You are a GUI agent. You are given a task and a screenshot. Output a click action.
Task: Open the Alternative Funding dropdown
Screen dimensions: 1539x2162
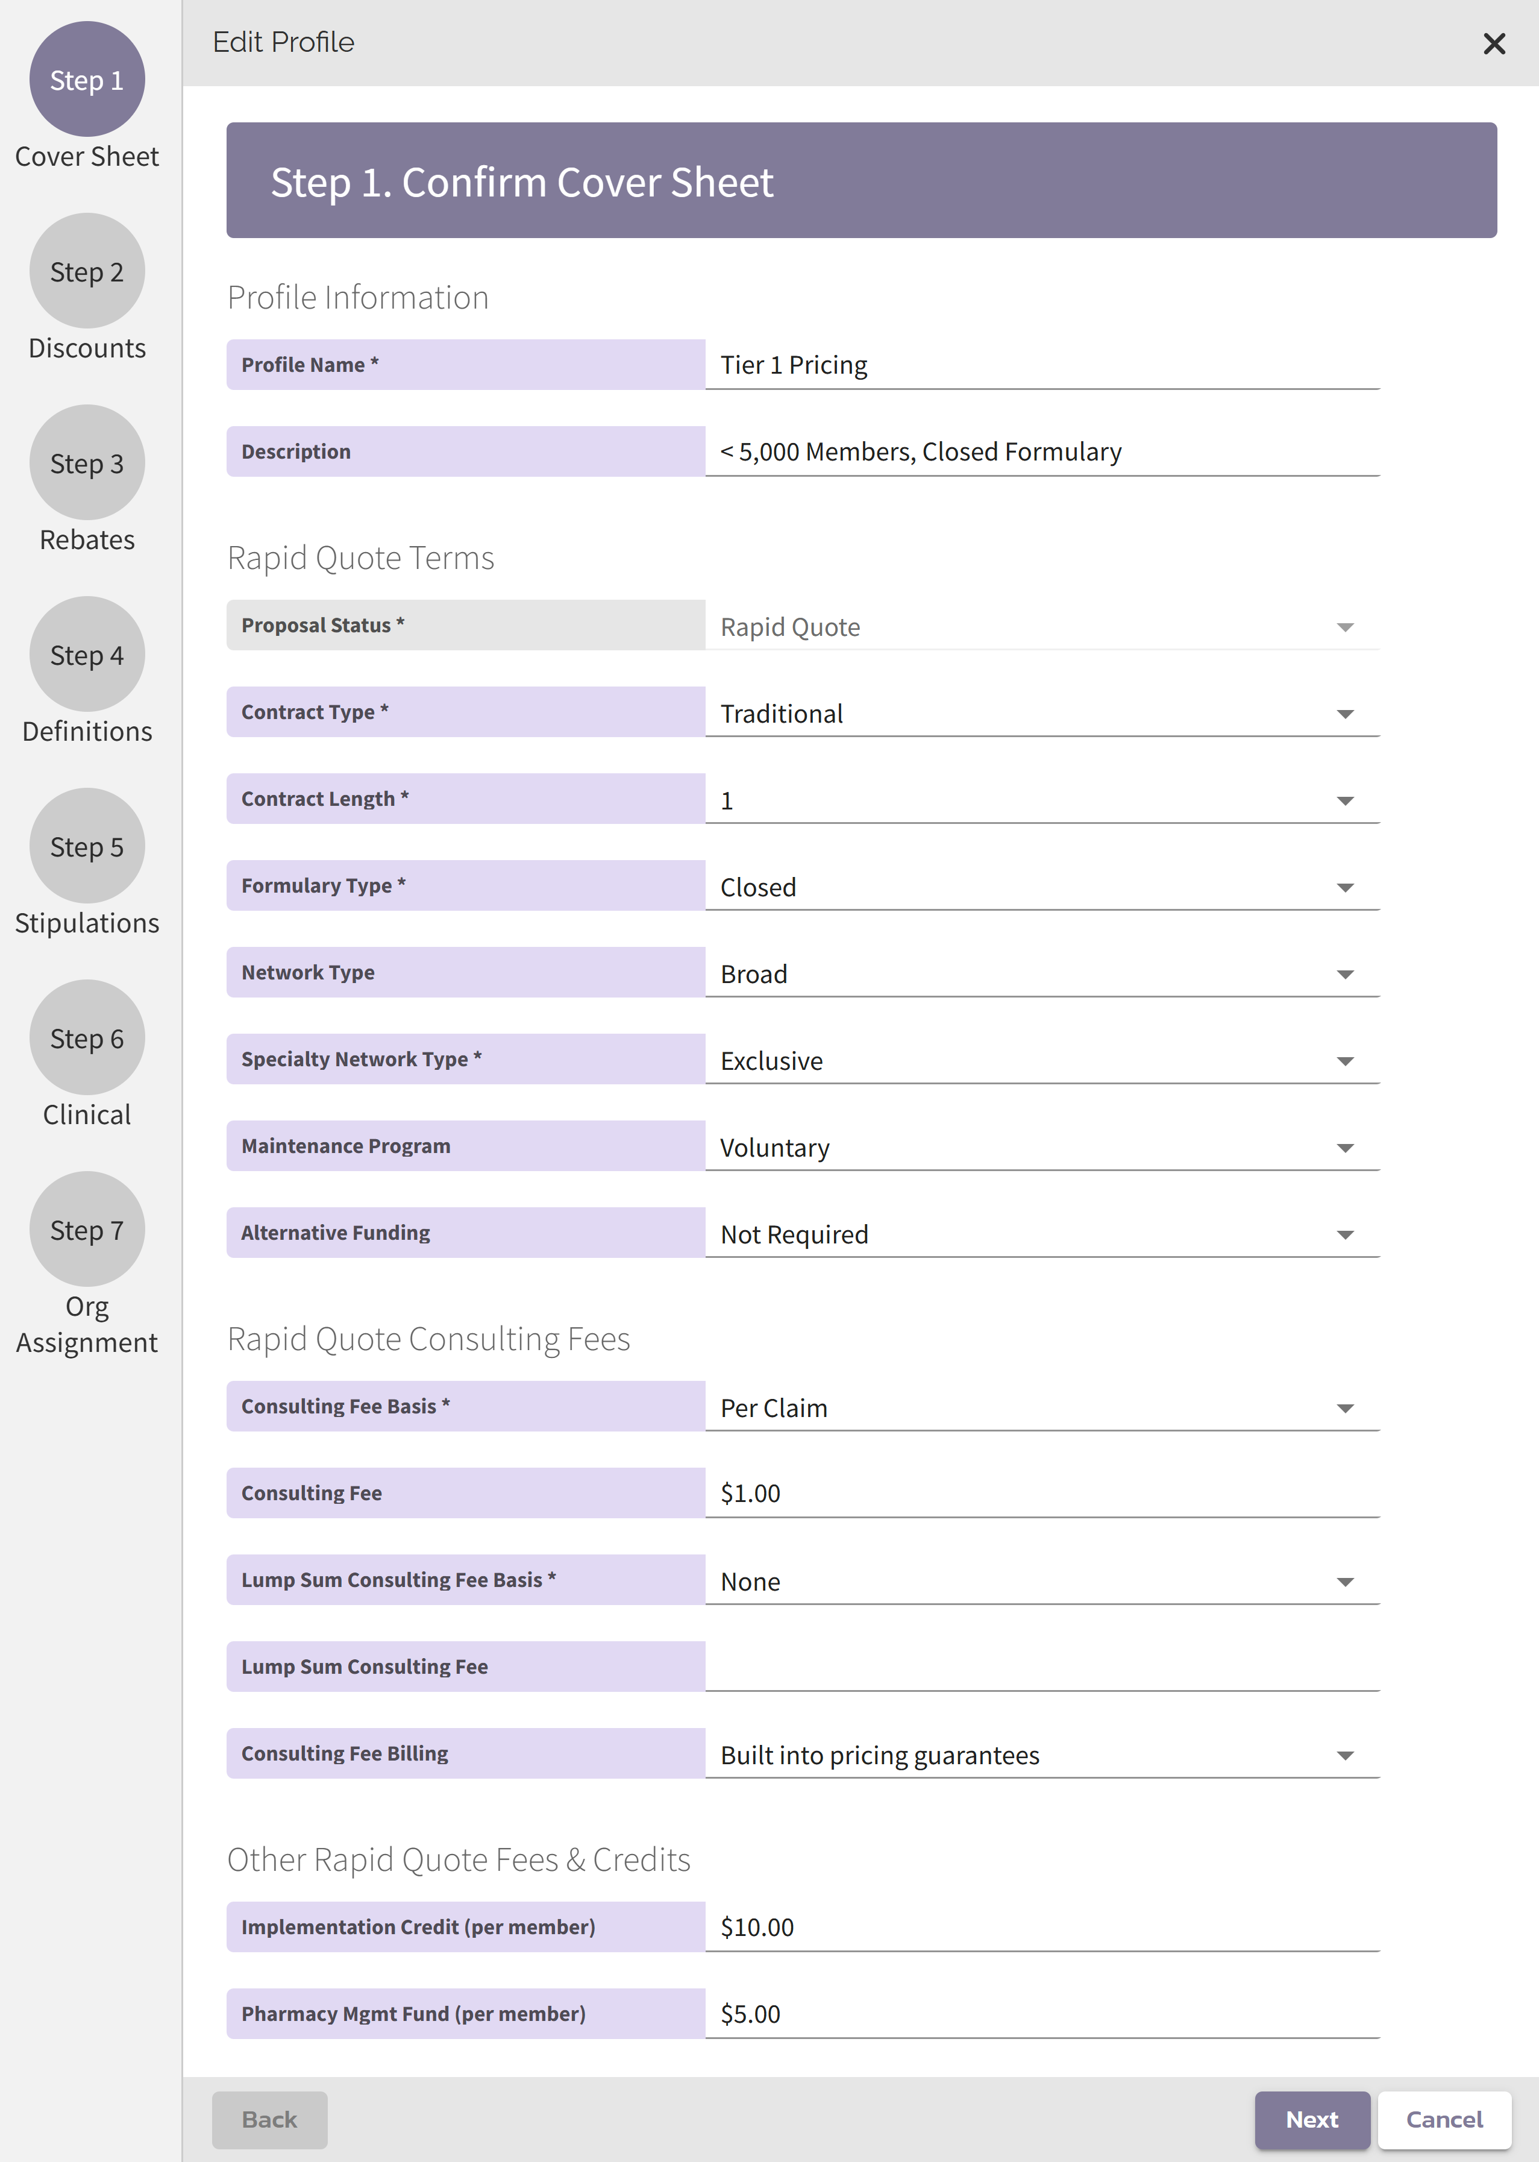(1346, 1234)
